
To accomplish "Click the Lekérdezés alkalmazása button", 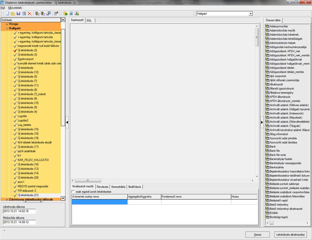I will tap(290, 235).
